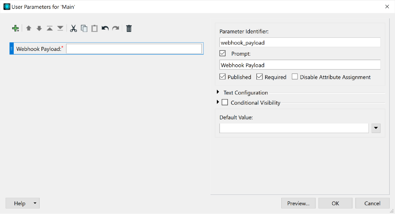The image size is (395, 214).
Task: Click the Preview button
Action: click(x=298, y=203)
